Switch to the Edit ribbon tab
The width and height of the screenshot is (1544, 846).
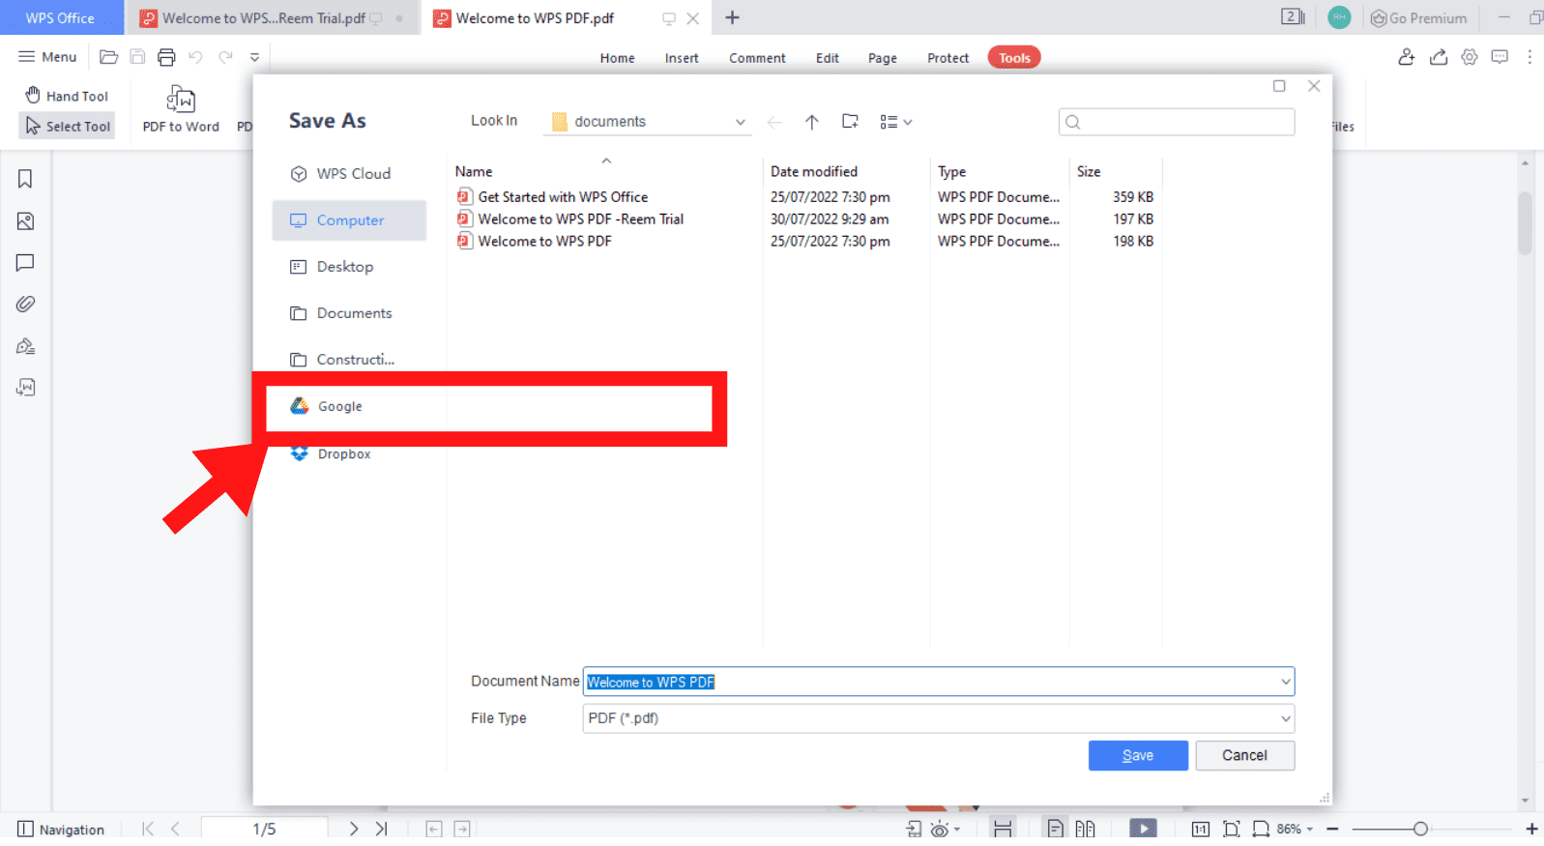point(827,58)
